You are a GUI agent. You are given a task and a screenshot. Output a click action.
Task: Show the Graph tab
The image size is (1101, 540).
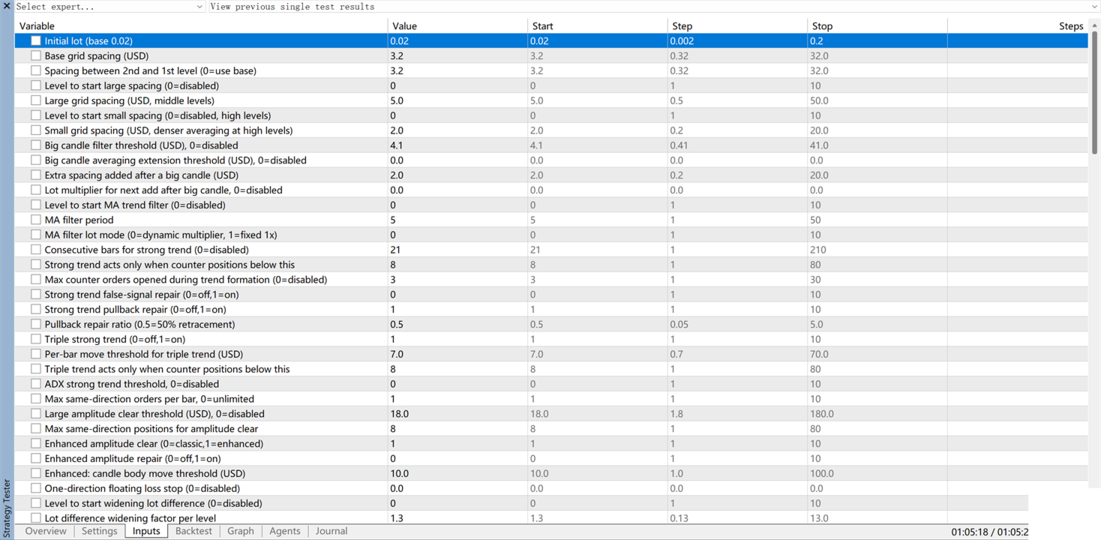[240, 531]
